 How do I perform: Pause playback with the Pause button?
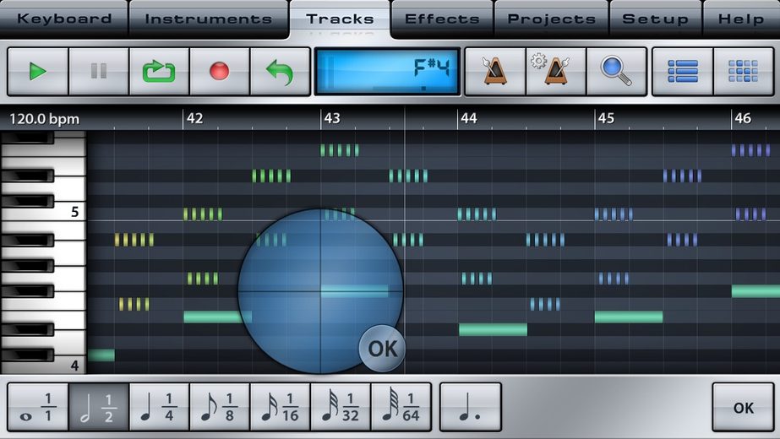point(99,71)
